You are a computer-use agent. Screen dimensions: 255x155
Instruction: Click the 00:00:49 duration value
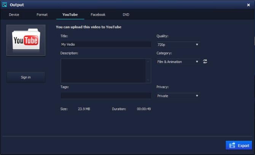tap(144, 109)
